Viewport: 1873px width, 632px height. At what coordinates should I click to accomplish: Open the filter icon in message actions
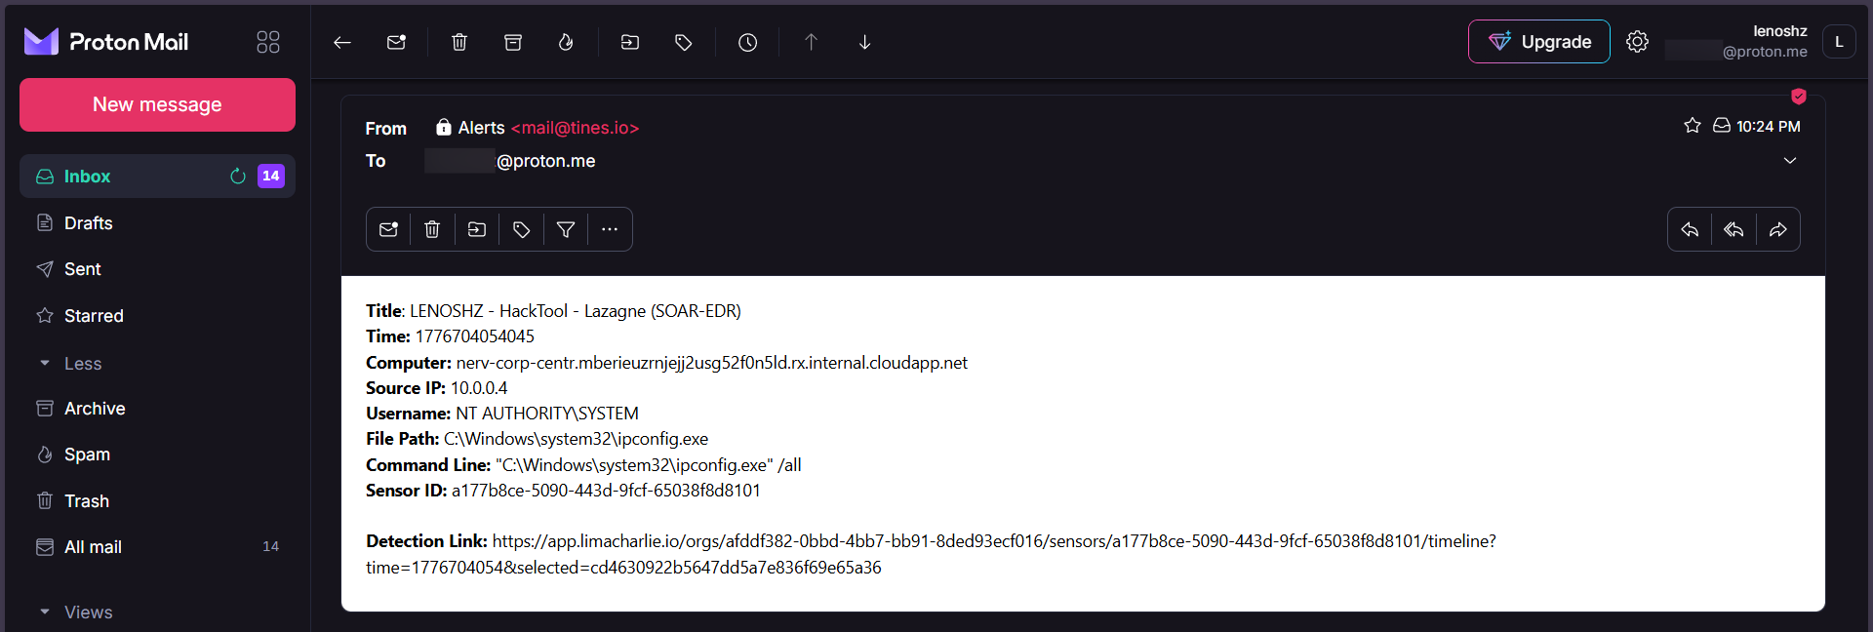(566, 229)
